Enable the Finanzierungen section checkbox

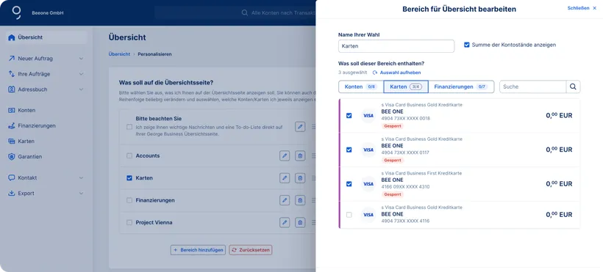(x=129, y=200)
